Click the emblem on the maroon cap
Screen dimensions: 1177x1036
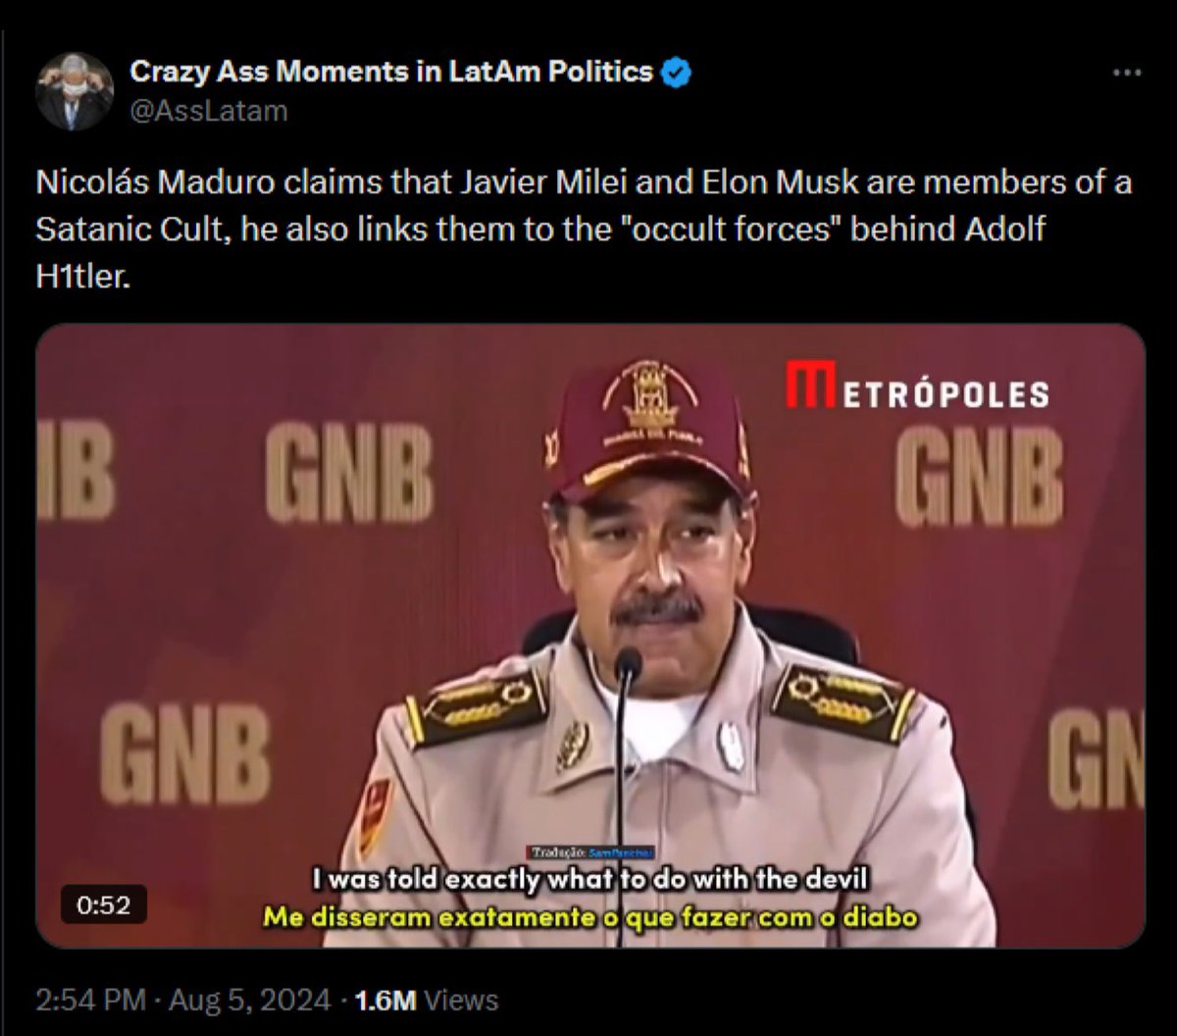point(649,395)
